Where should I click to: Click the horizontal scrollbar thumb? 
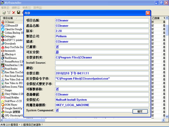tap(24, 120)
